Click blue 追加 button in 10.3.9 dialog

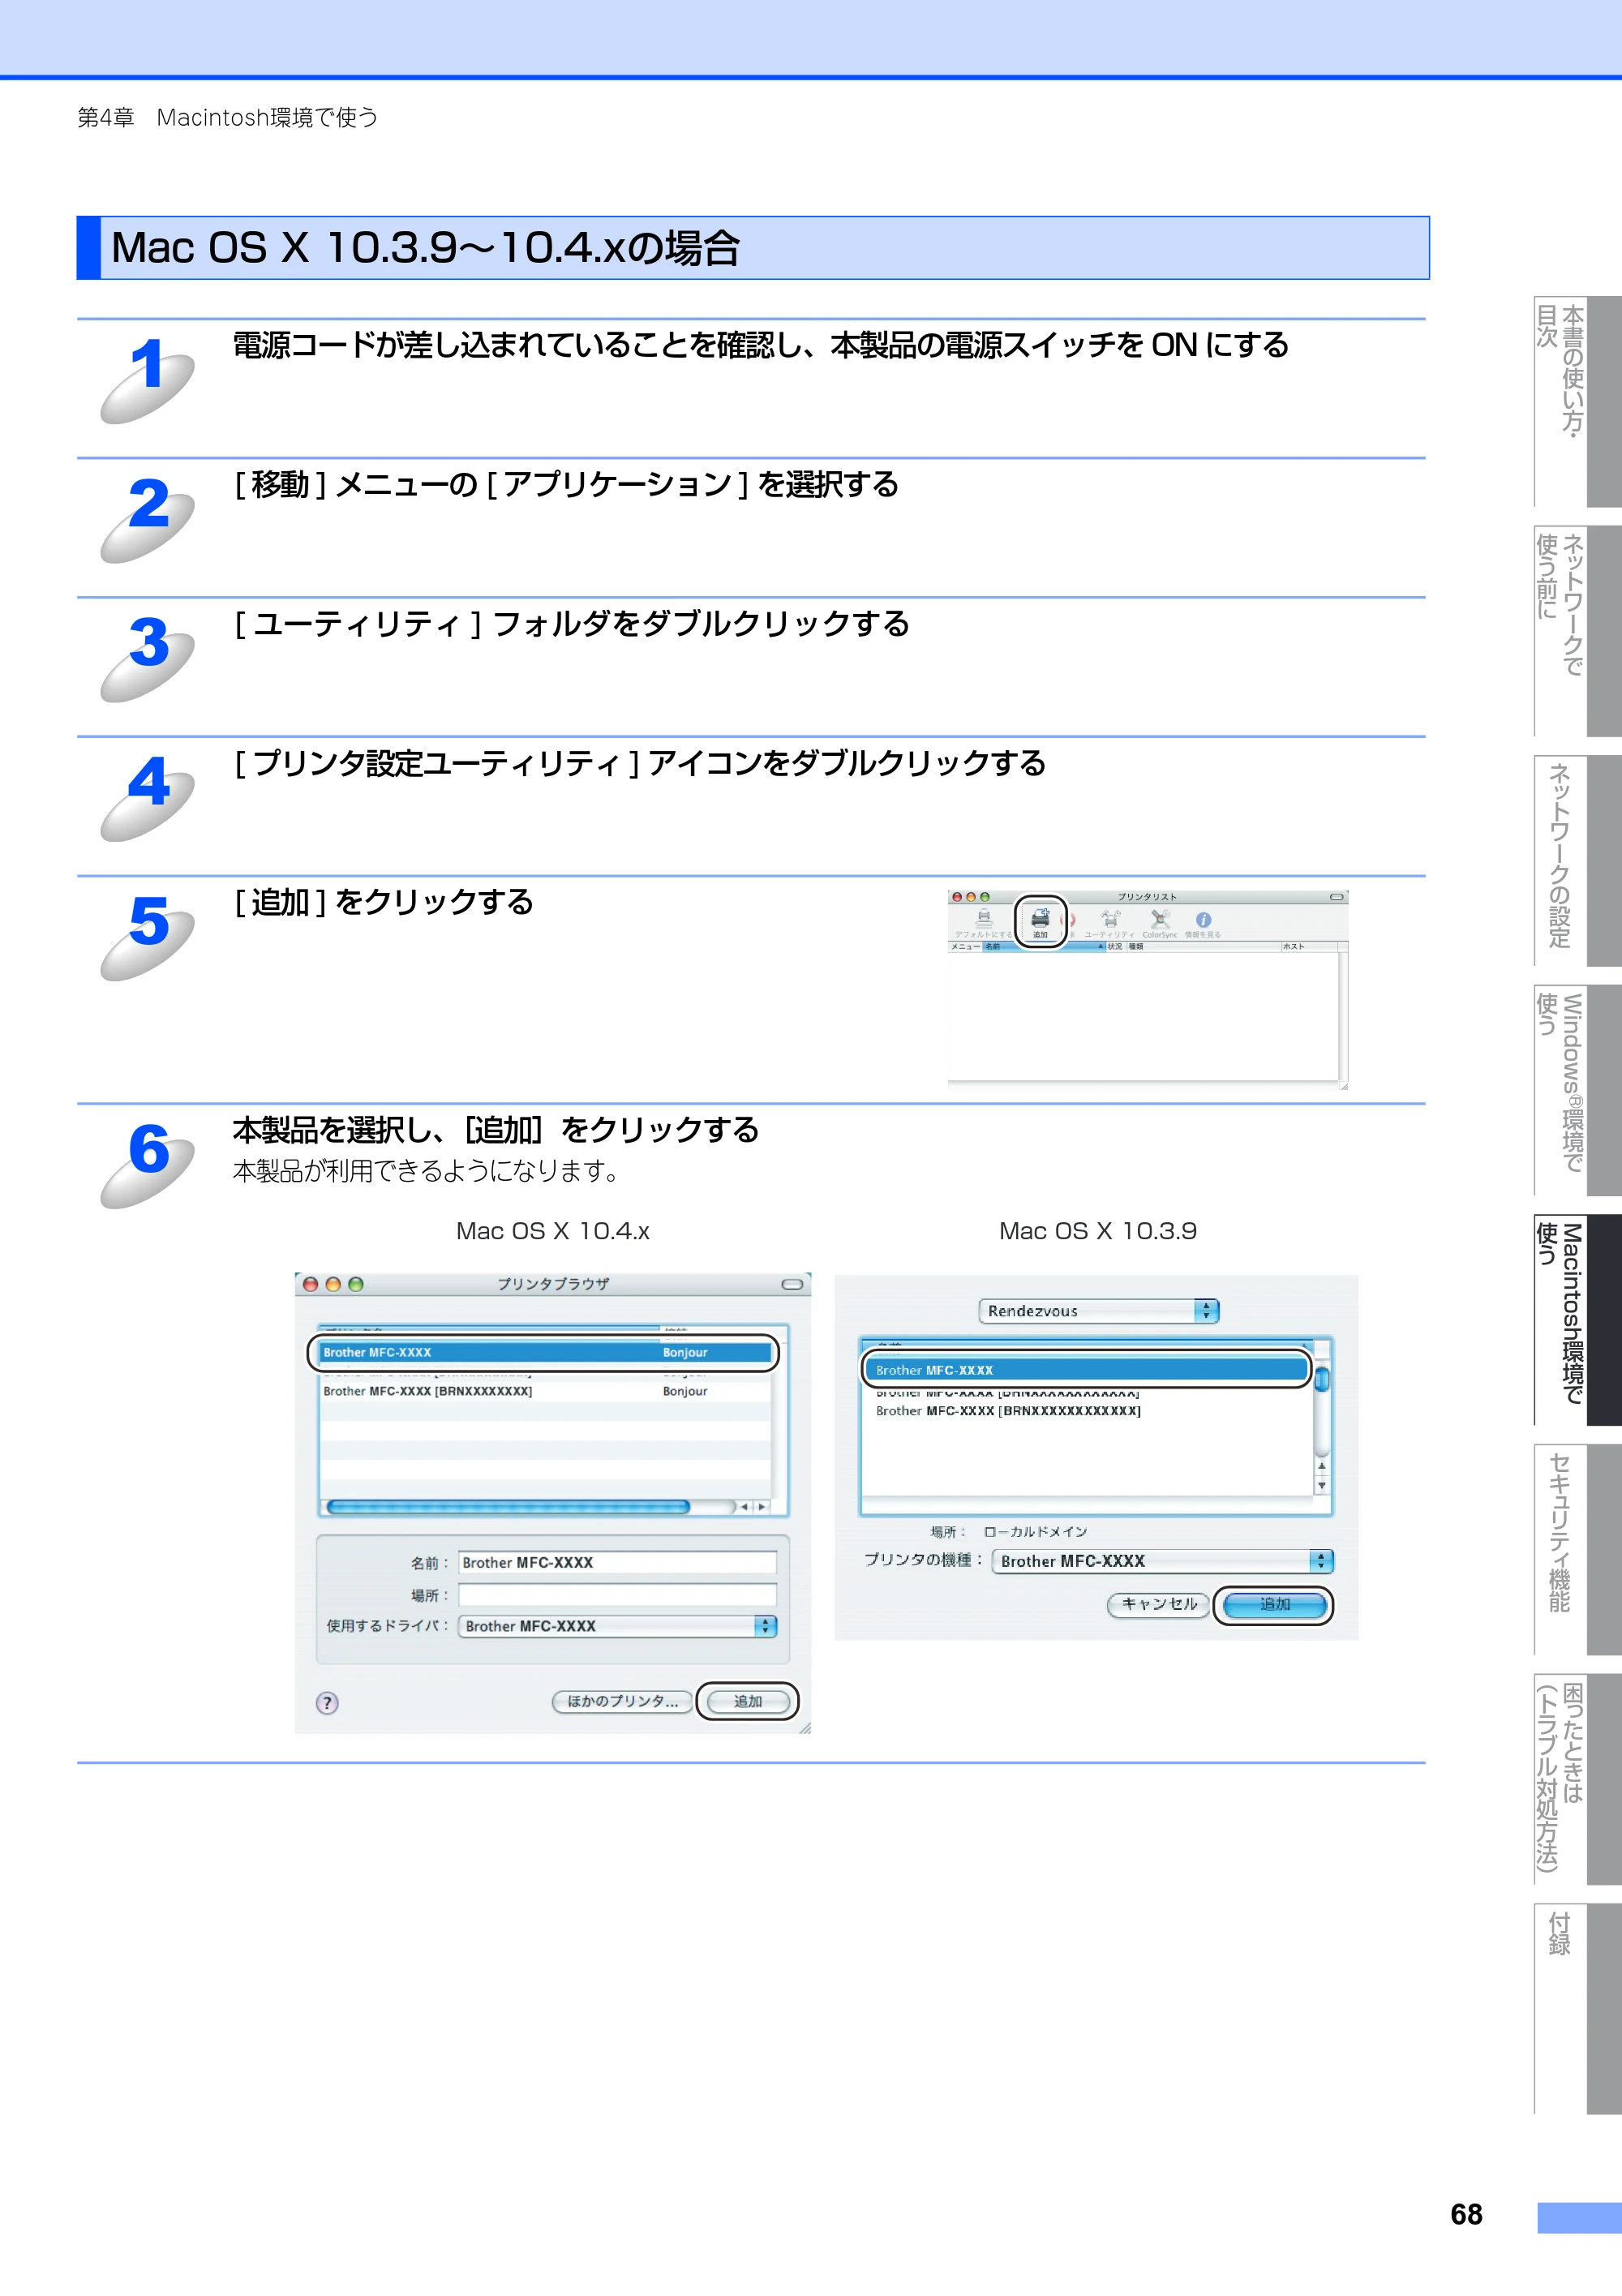(x=1274, y=1604)
